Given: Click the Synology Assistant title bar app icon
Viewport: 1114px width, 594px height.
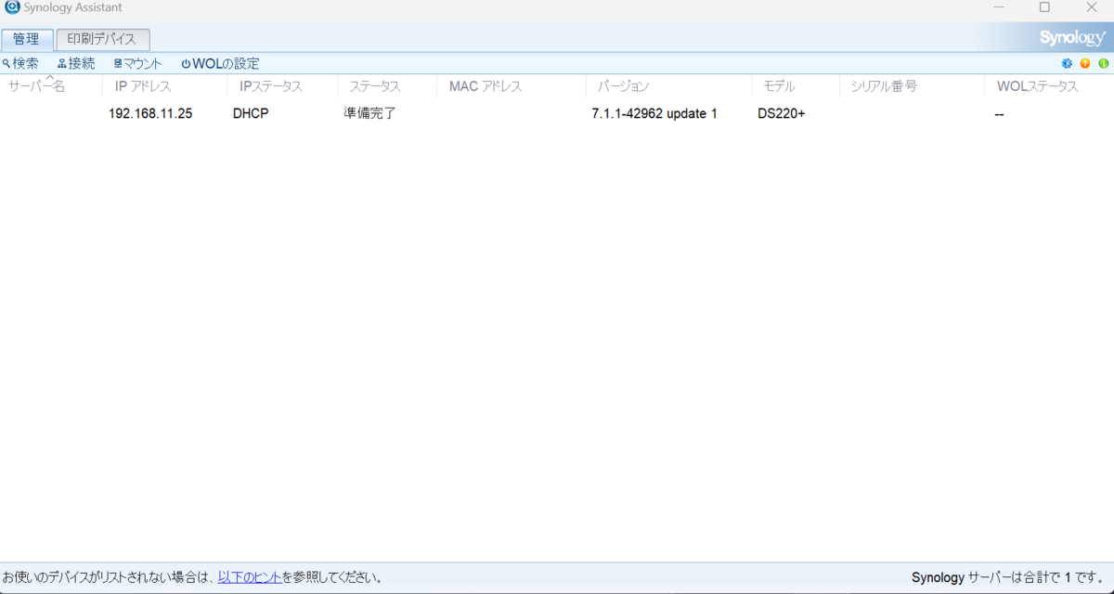Looking at the screenshot, I should tap(12, 7).
